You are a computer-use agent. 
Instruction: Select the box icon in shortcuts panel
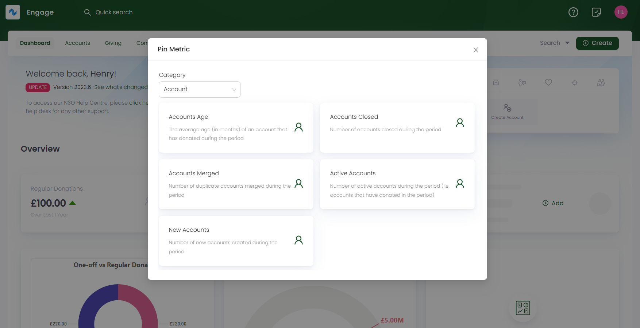click(496, 83)
